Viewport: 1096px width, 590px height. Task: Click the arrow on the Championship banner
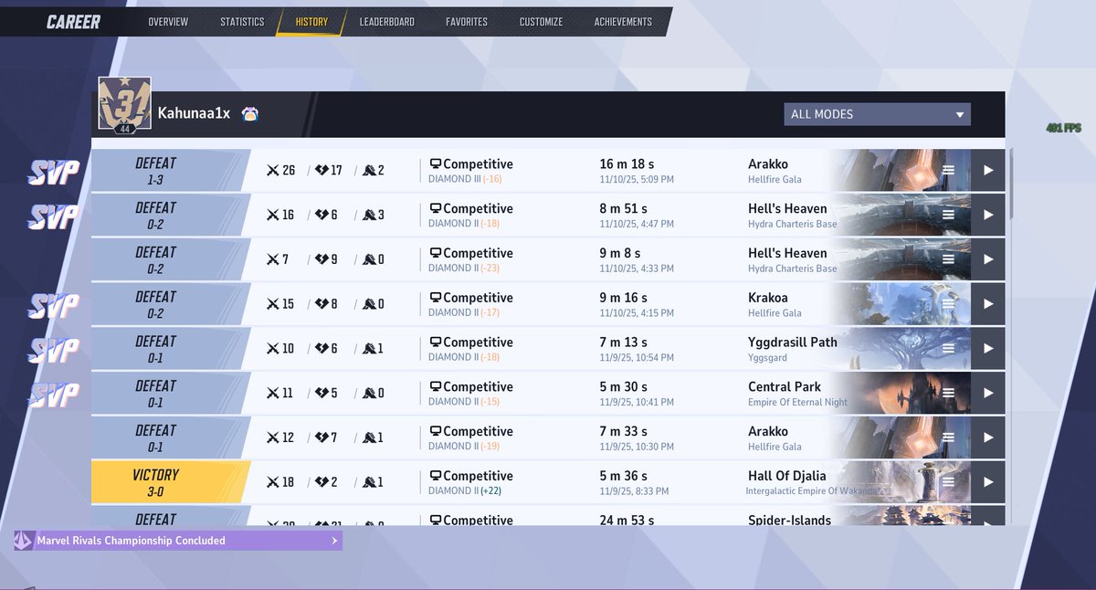pos(333,541)
